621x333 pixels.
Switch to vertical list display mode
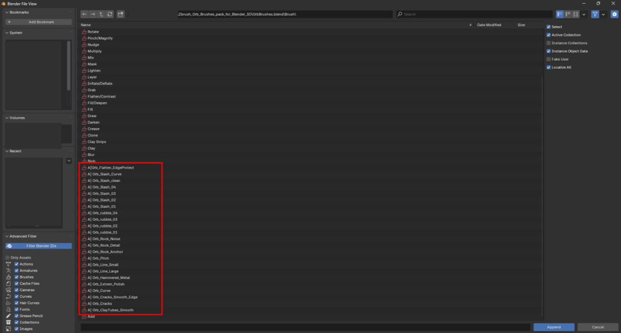click(560, 15)
